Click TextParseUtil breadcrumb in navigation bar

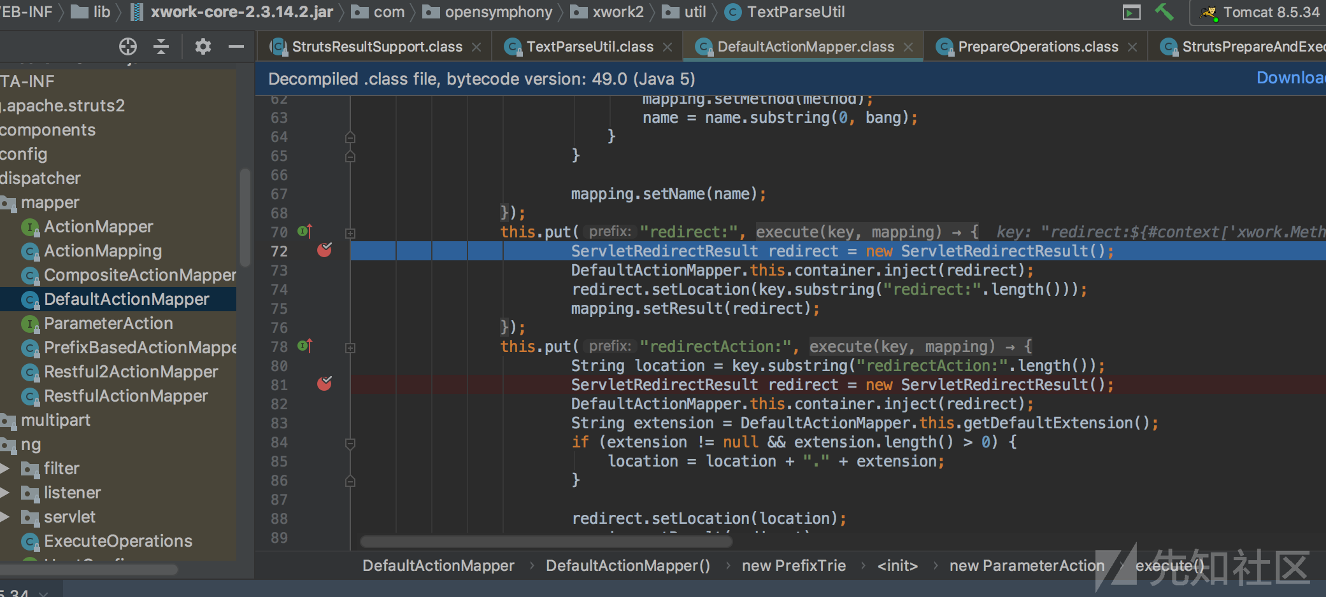click(x=785, y=12)
